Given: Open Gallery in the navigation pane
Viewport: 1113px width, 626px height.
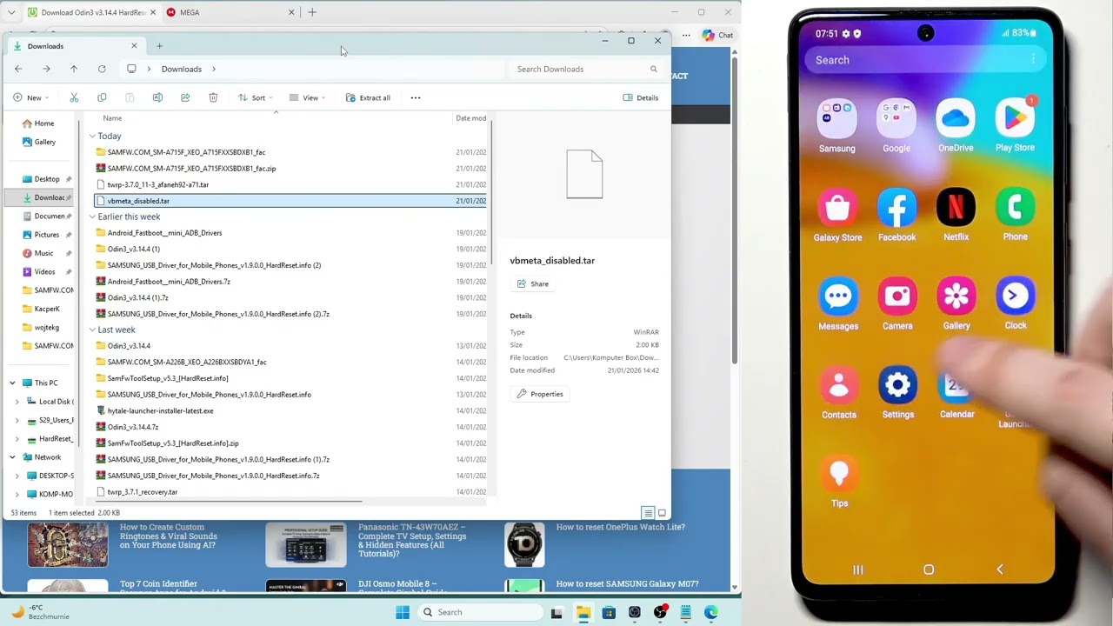Looking at the screenshot, I should (x=45, y=142).
